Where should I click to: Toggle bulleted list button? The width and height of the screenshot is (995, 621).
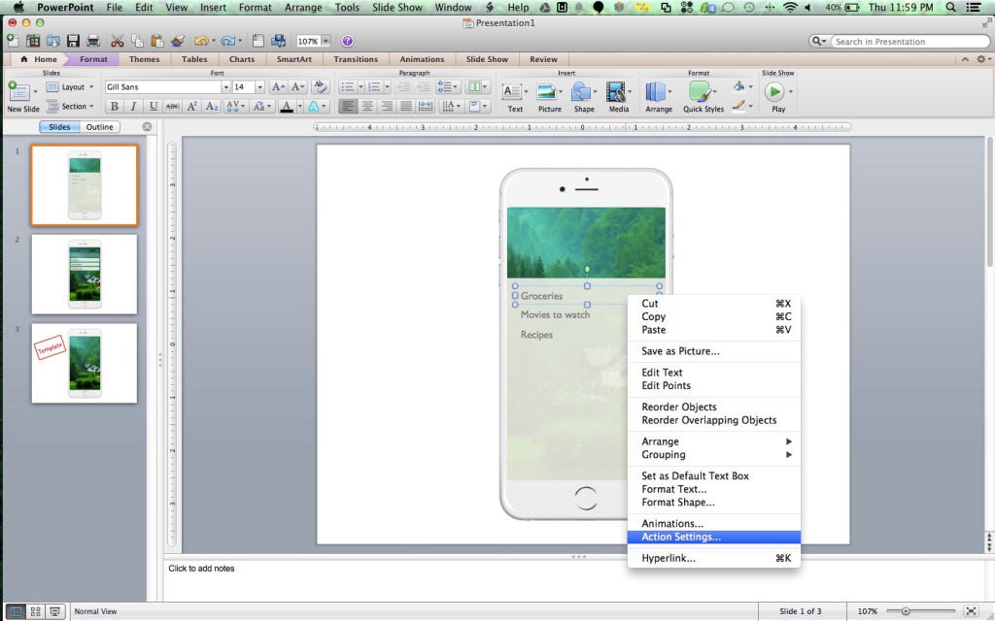pos(347,86)
